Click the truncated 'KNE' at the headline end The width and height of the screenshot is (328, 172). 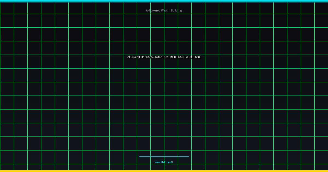198,57
